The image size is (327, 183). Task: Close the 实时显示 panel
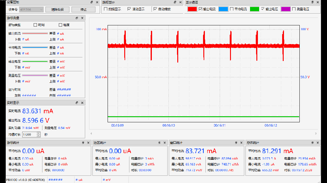82,103
